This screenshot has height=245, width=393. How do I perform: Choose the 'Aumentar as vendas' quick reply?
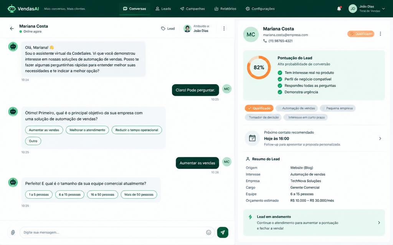44,130
